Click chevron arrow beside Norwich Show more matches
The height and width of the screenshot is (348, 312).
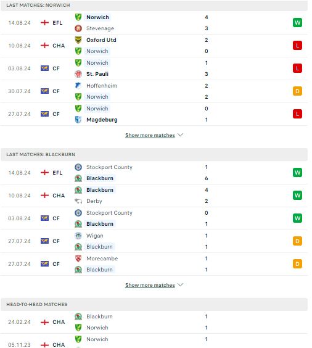[x=180, y=135]
